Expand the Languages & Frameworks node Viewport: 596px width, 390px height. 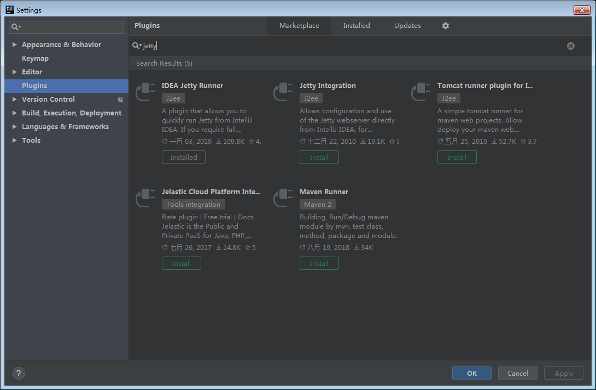point(15,126)
